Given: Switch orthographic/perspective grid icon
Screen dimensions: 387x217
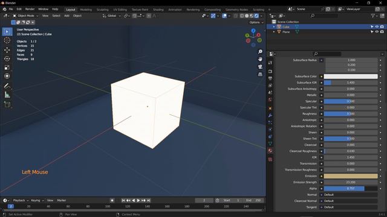Looking at the screenshot, I should coord(260,74).
